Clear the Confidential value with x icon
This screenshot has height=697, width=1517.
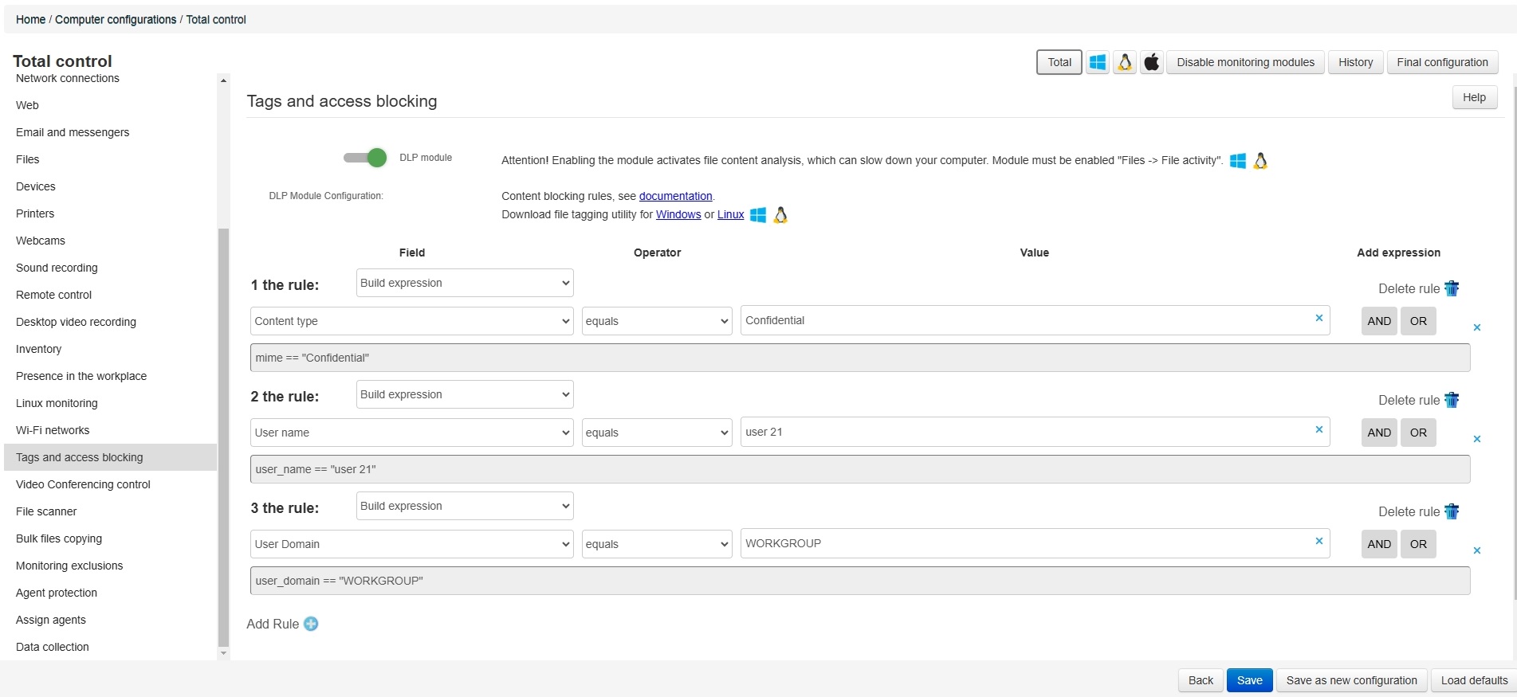pyautogui.click(x=1319, y=318)
